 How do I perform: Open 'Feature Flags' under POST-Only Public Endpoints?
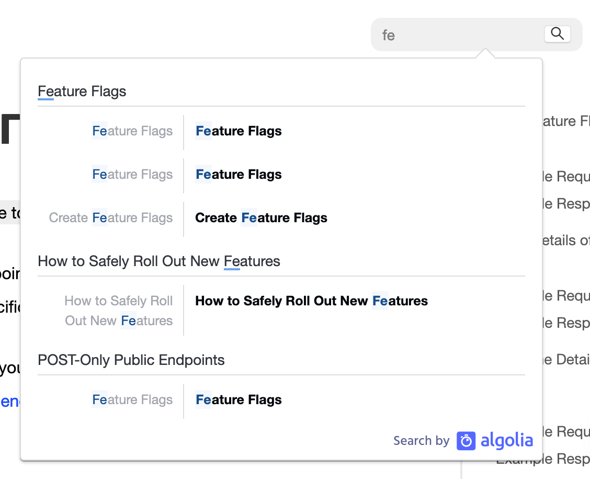pyautogui.click(x=238, y=399)
